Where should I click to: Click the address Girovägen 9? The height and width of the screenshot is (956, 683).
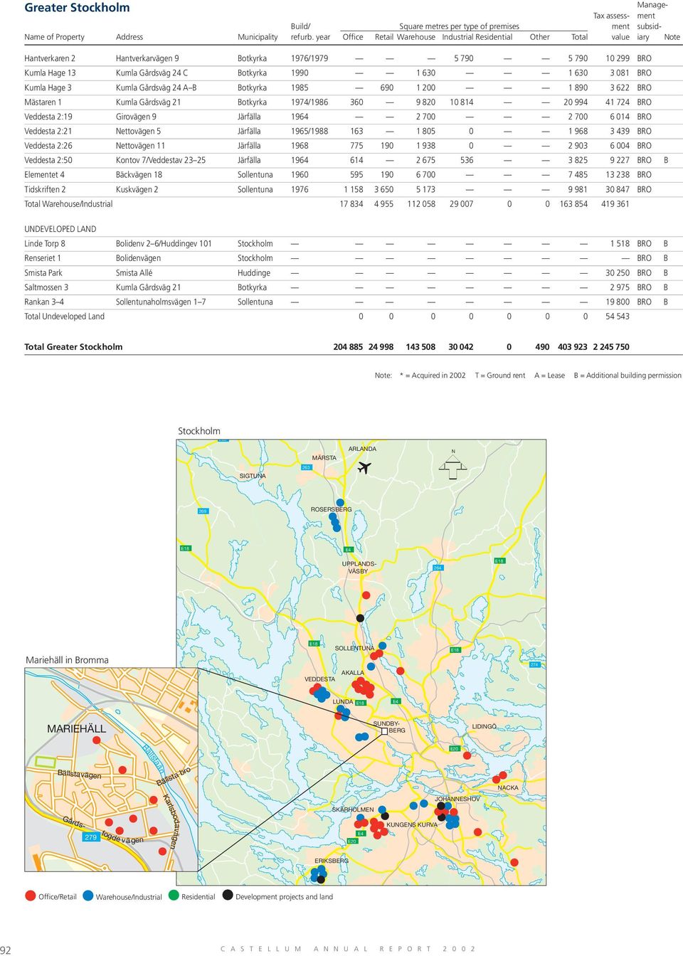pos(136,117)
